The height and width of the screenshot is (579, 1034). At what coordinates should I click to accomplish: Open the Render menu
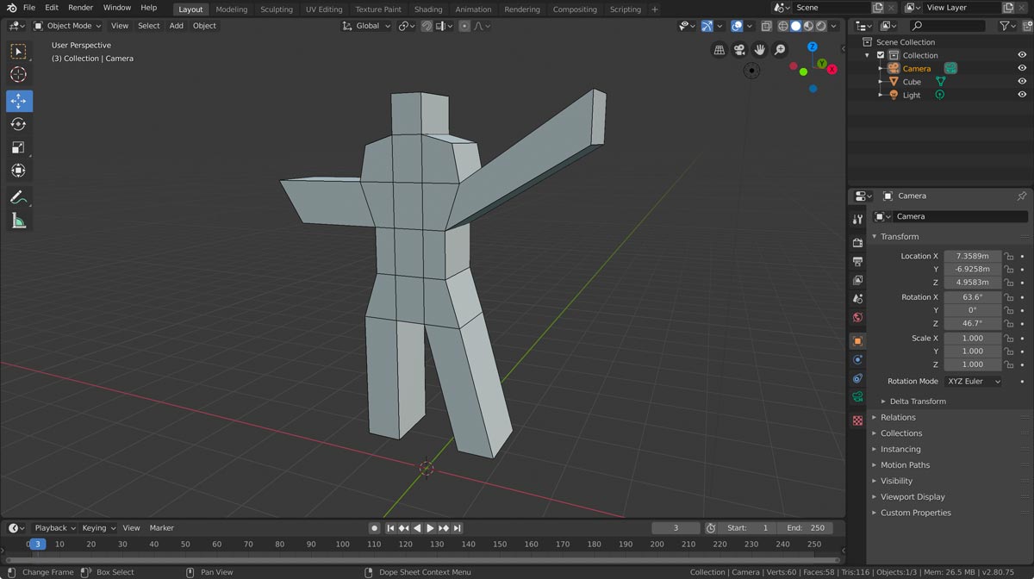click(80, 8)
